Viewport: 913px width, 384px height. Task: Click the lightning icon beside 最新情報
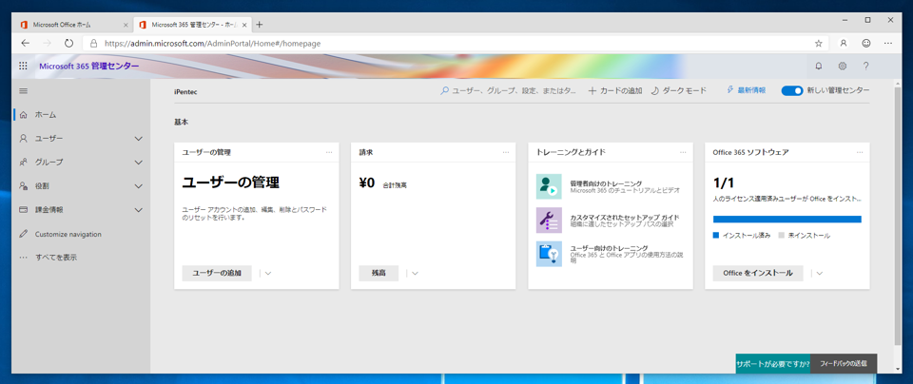coord(730,90)
